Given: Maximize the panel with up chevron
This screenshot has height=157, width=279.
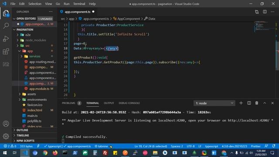Looking at the screenshot, I should point(265,103).
